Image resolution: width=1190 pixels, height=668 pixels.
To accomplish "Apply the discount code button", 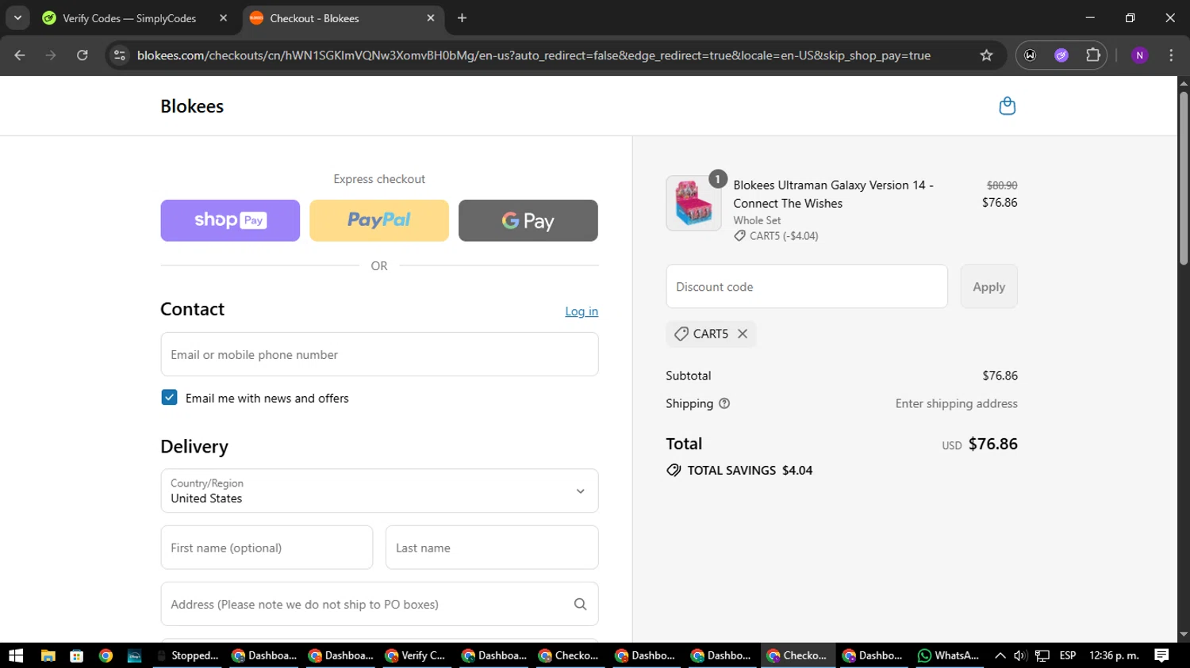I will tap(988, 287).
